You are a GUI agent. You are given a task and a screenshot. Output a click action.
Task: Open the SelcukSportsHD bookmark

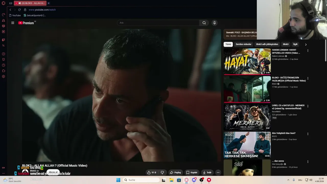click(34, 15)
